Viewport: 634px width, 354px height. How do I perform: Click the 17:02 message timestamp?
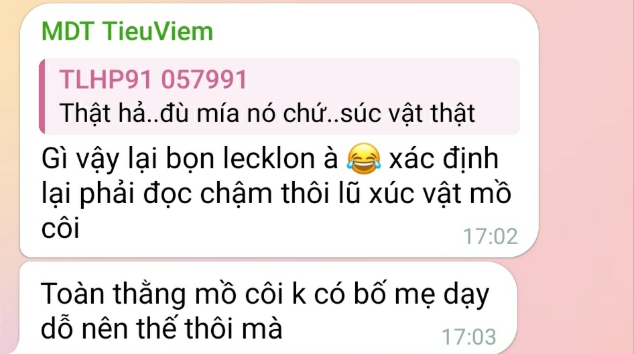tap(490, 236)
